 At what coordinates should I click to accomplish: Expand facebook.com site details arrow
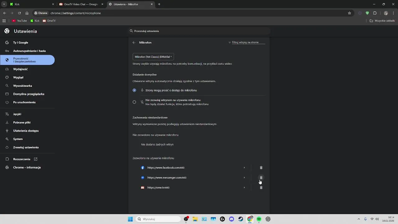pos(244,168)
